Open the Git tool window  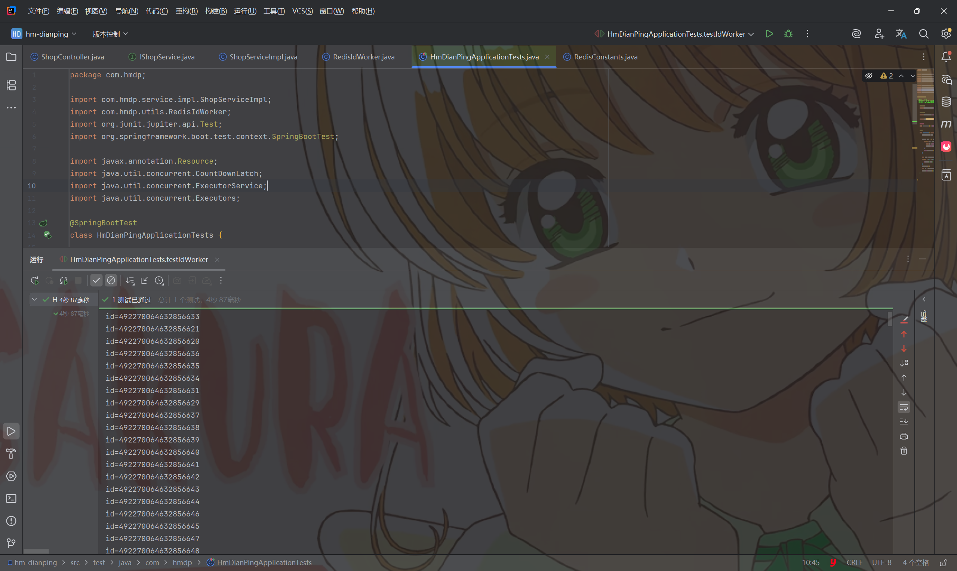[x=11, y=543]
